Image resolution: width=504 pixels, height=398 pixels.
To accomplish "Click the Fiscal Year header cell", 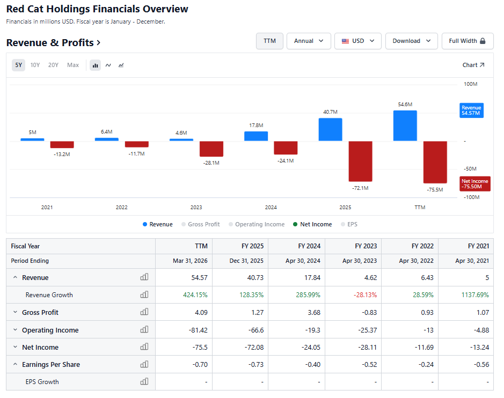I will point(81,246).
